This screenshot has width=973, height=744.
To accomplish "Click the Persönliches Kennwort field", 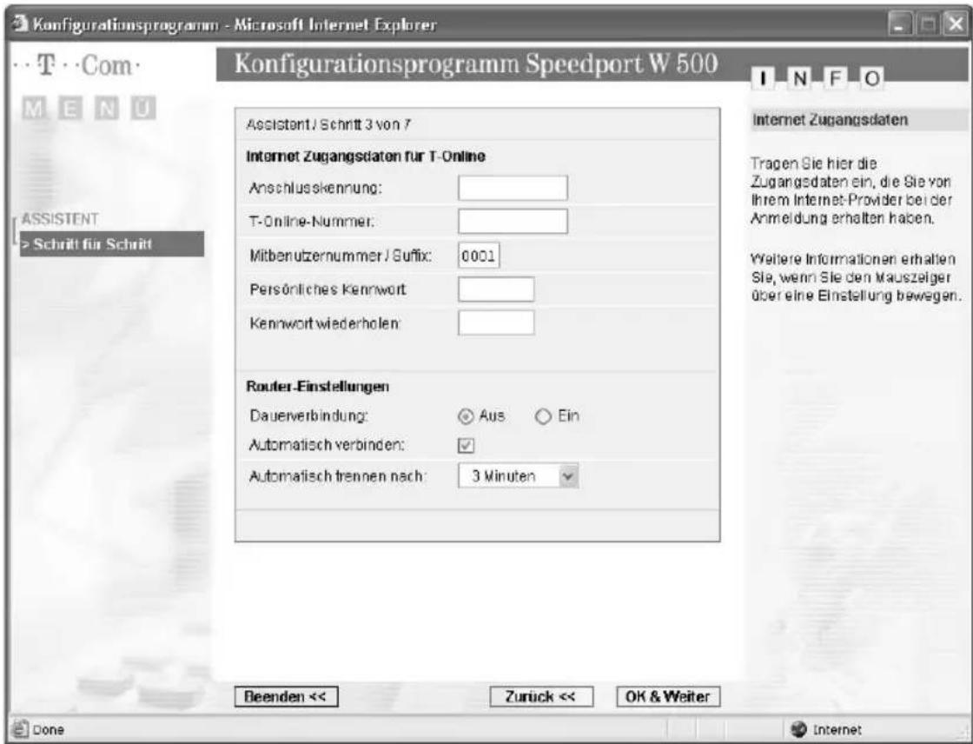I will pos(496,289).
